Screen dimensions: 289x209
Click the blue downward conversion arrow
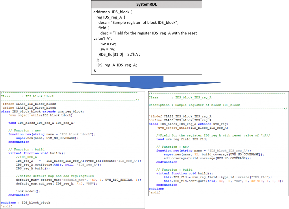point(147,81)
